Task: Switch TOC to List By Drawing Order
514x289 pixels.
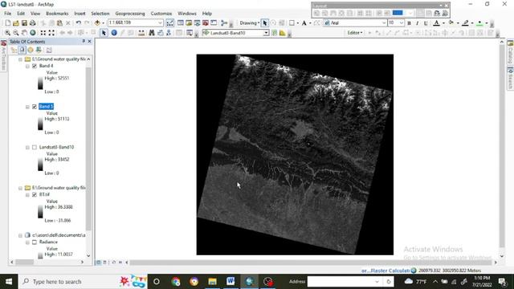Action: [14, 50]
